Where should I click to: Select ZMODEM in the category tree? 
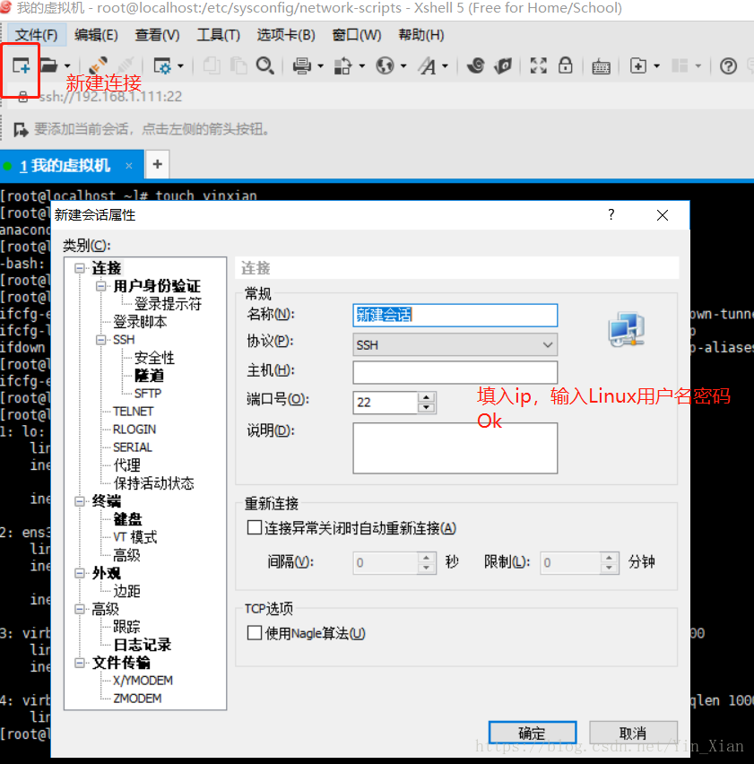[137, 699]
